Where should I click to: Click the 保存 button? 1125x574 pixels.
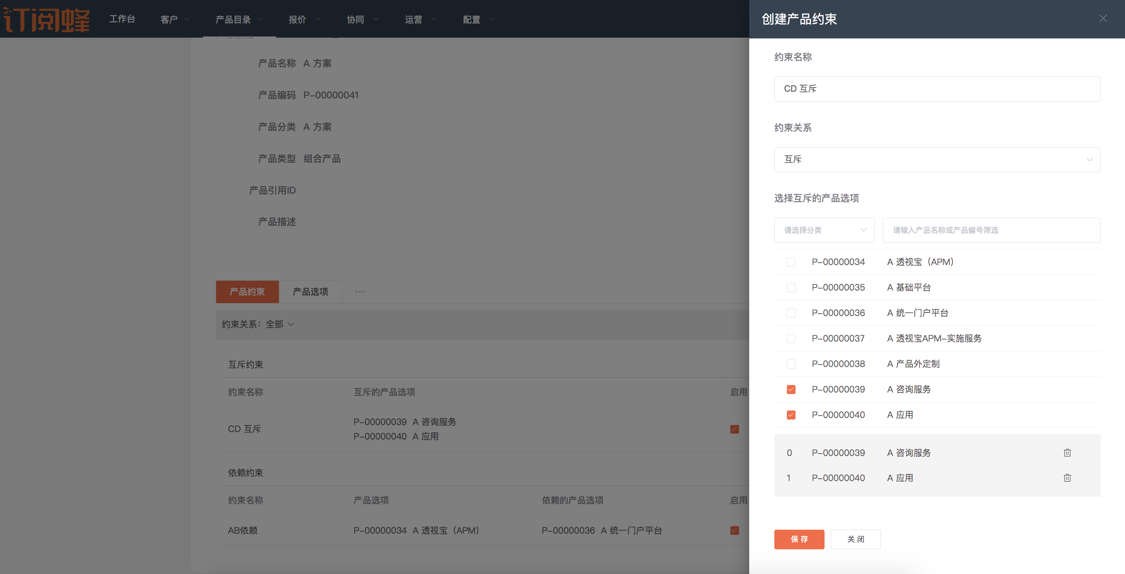coord(799,539)
